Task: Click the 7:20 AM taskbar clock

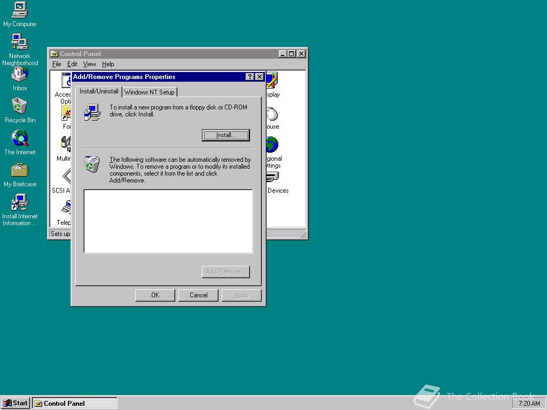Action: (529, 404)
